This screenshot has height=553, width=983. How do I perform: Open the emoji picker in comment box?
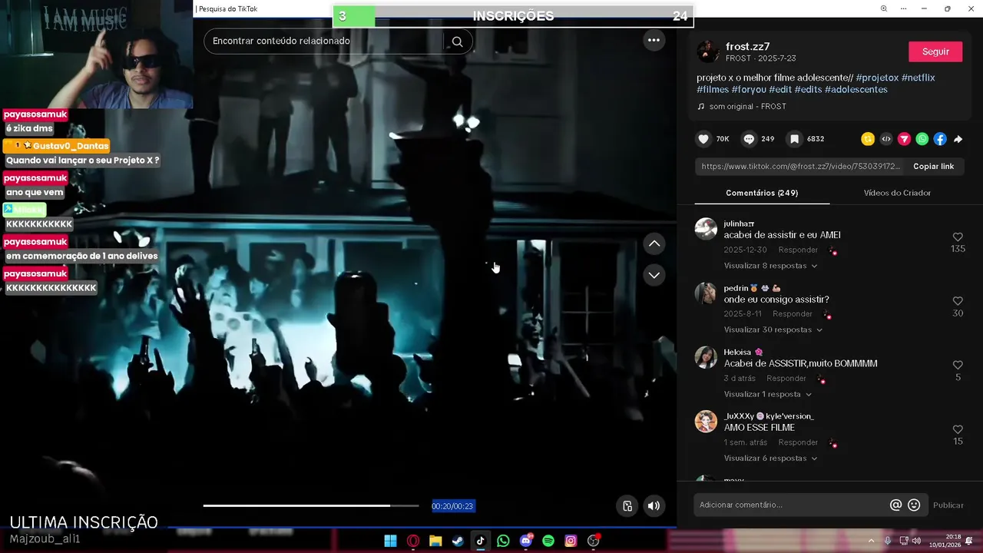pos(914,505)
